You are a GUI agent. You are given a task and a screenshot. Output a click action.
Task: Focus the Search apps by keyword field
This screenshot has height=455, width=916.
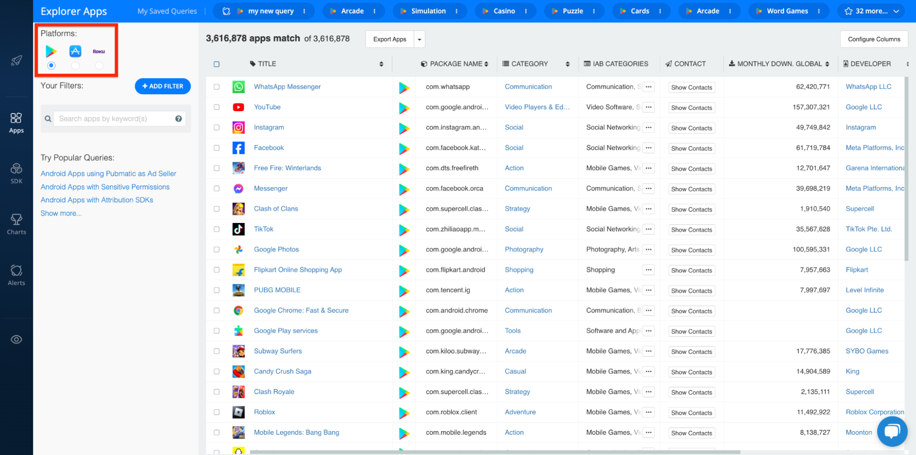pyautogui.click(x=120, y=119)
